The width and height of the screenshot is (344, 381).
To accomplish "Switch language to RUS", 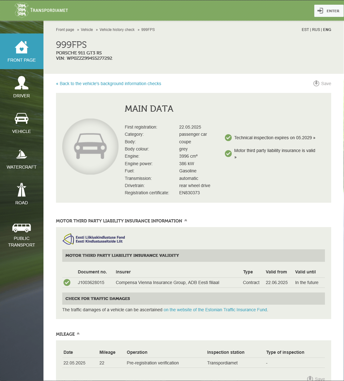I will tap(316, 30).
